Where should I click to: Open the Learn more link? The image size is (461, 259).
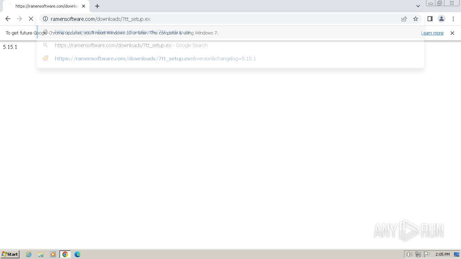click(x=432, y=33)
